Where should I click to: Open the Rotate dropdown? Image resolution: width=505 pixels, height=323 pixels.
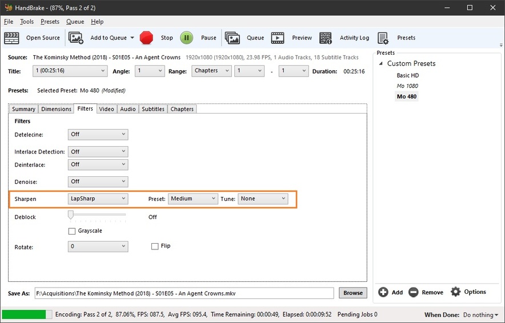[x=98, y=247]
